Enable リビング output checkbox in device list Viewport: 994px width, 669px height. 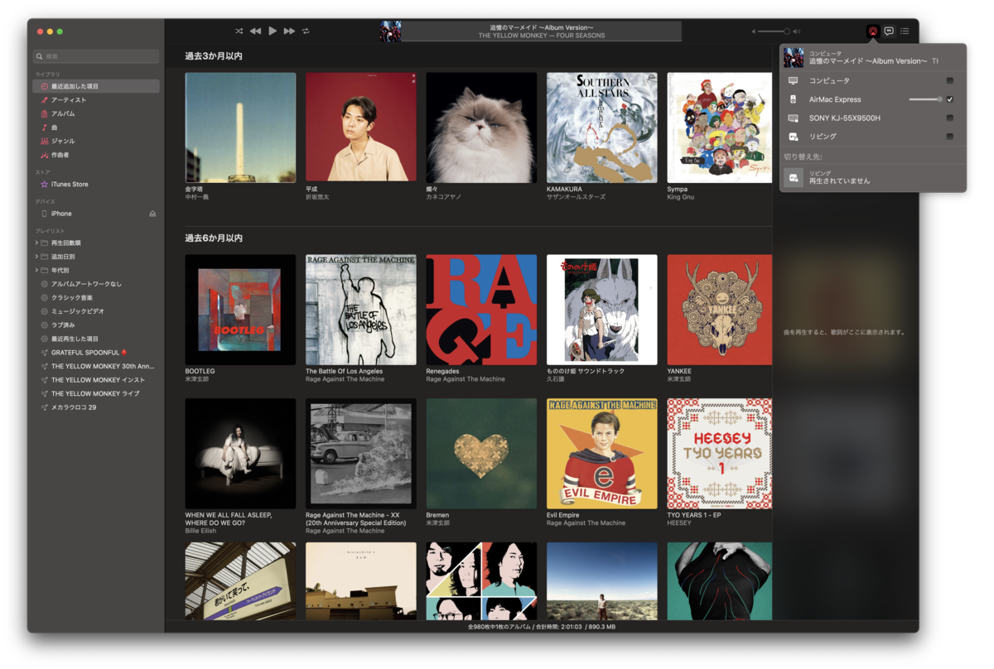tap(950, 137)
